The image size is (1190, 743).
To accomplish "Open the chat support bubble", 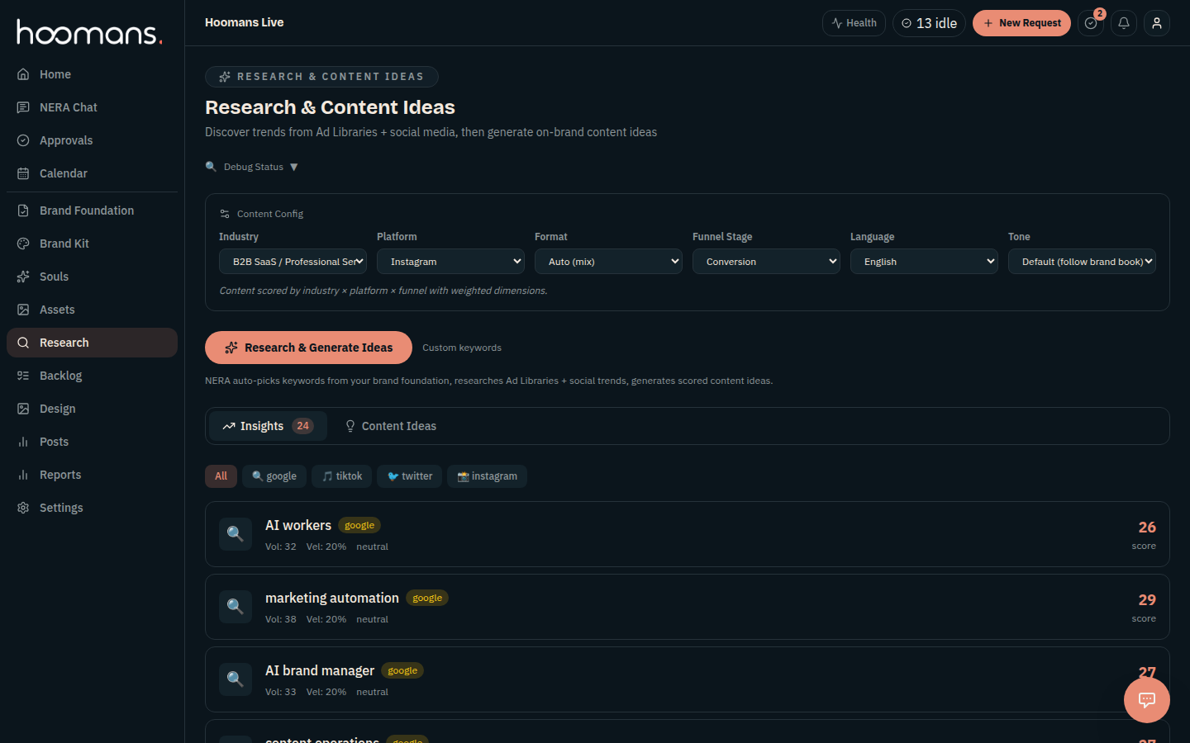I will point(1147,700).
